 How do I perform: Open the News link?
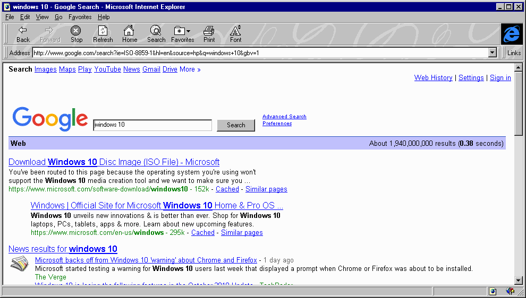click(x=132, y=69)
